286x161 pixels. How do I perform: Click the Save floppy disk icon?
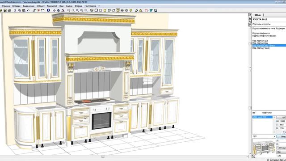(5, 10)
